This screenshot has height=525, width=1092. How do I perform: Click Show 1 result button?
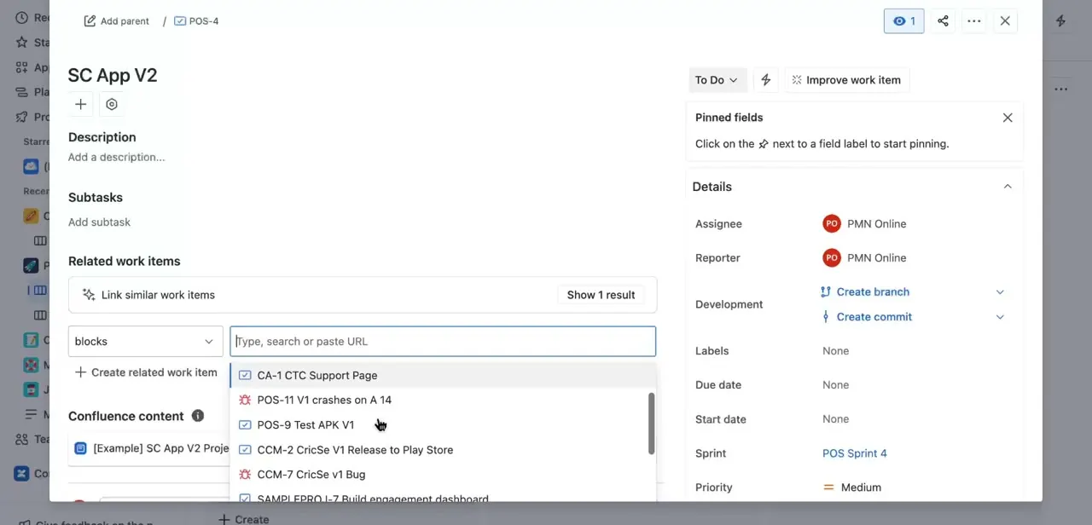601,295
